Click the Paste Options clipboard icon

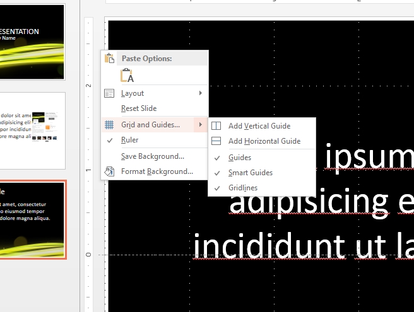(109, 58)
